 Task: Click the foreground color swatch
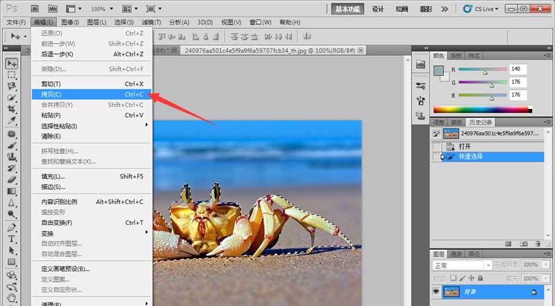click(x=438, y=71)
